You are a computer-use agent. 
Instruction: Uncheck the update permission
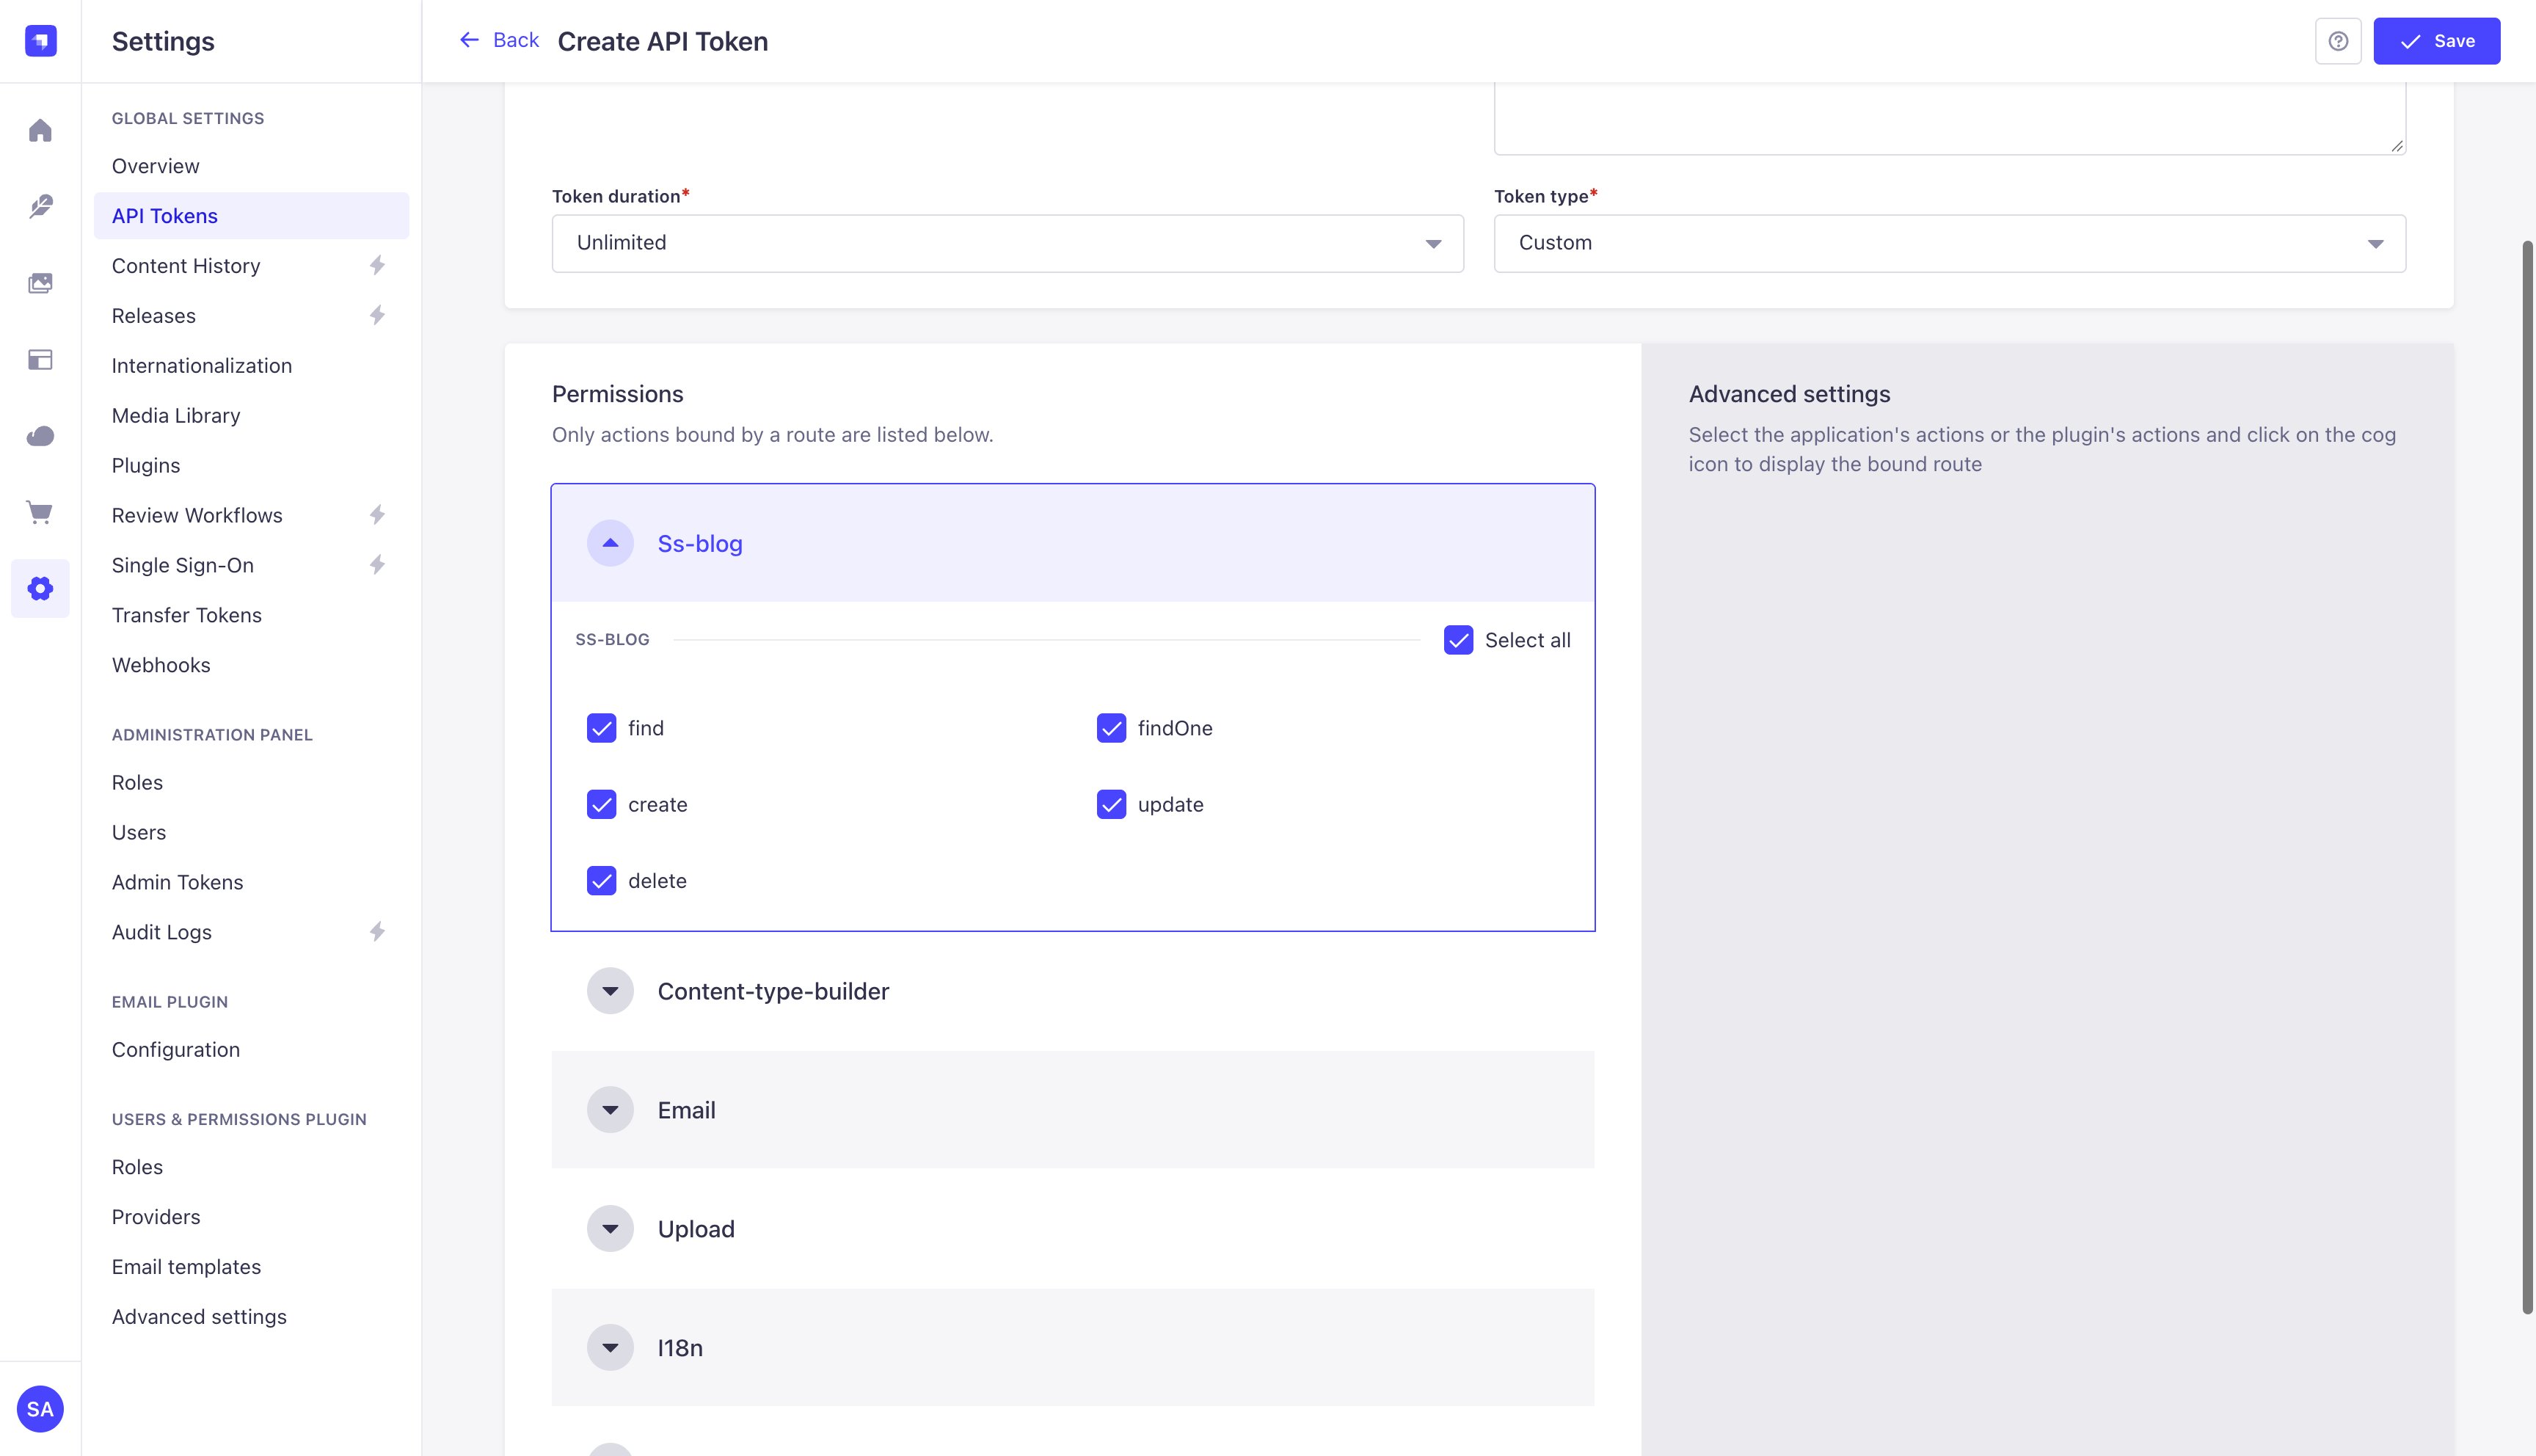point(1112,804)
